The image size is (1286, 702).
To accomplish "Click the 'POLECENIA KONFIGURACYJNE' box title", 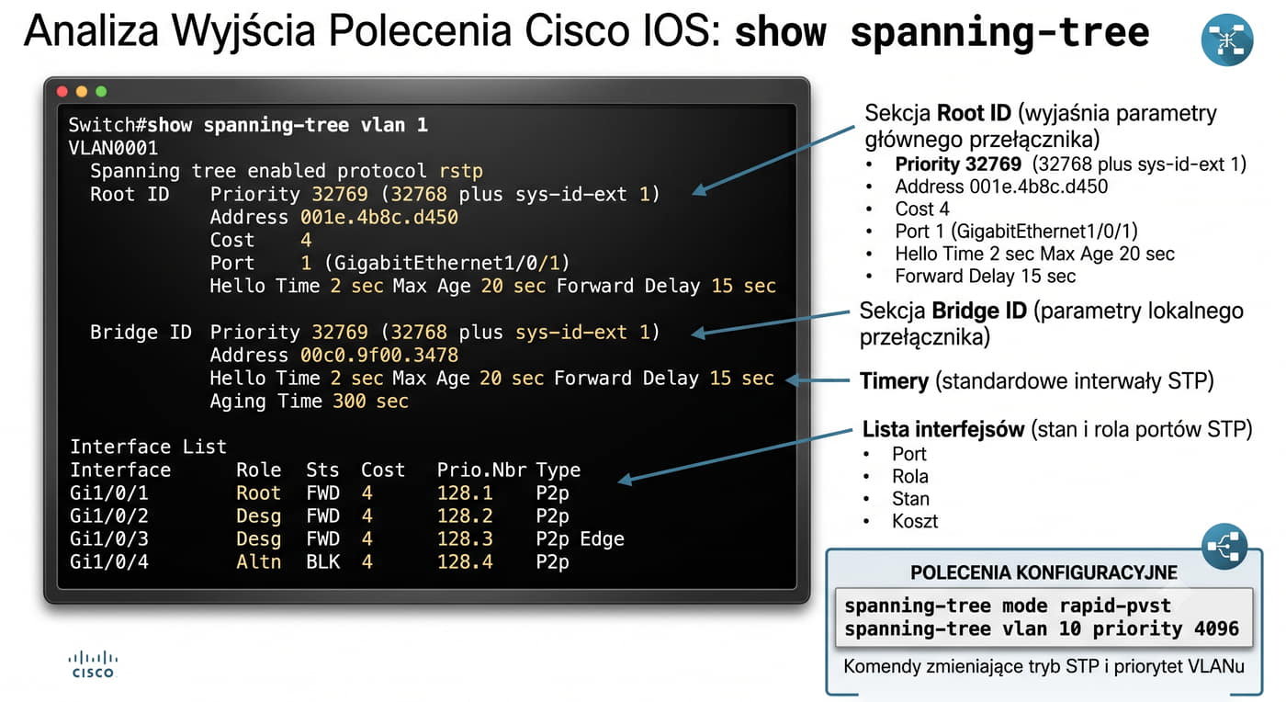I will pos(1043,573).
